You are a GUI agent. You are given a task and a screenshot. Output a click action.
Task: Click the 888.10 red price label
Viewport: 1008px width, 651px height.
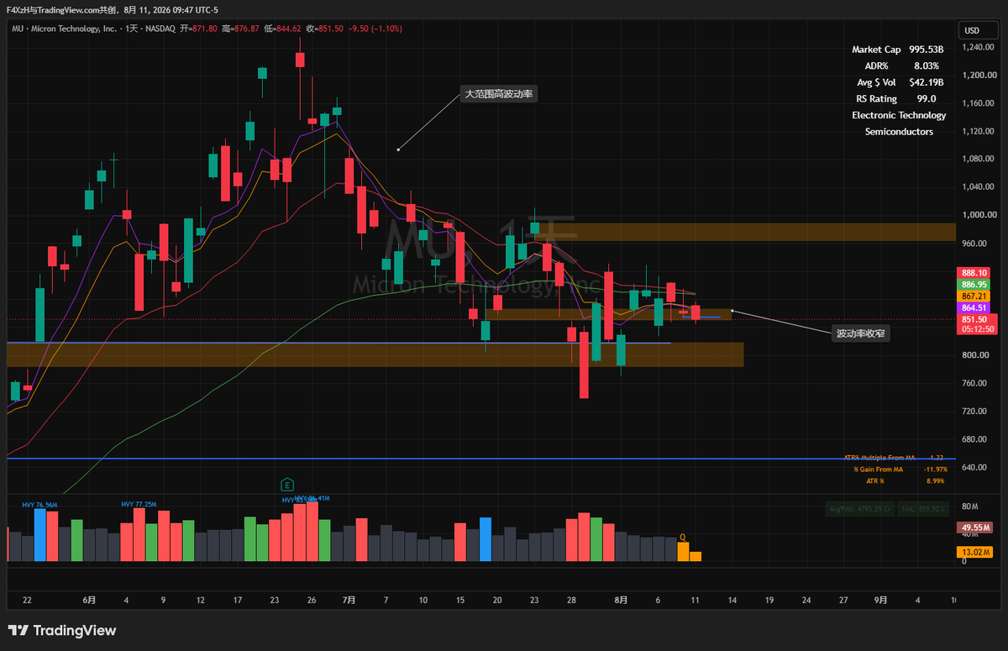tap(974, 273)
